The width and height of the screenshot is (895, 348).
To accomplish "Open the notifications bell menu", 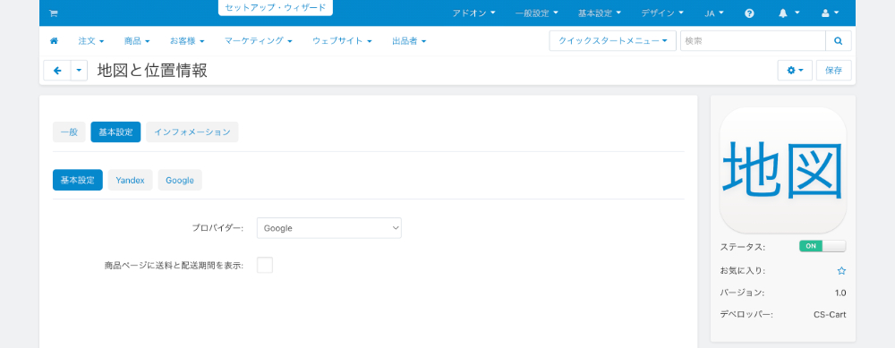I will tap(788, 13).
